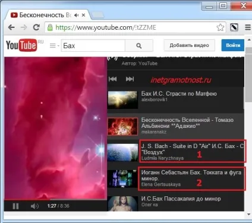Click the 1:27 / 8:36 time display
252x223 pixels.
tap(58, 206)
